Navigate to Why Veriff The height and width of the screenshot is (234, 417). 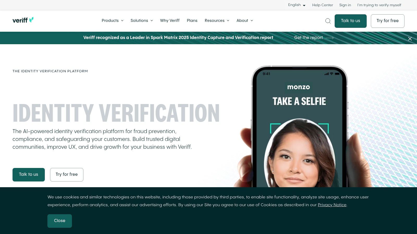tap(170, 21)
